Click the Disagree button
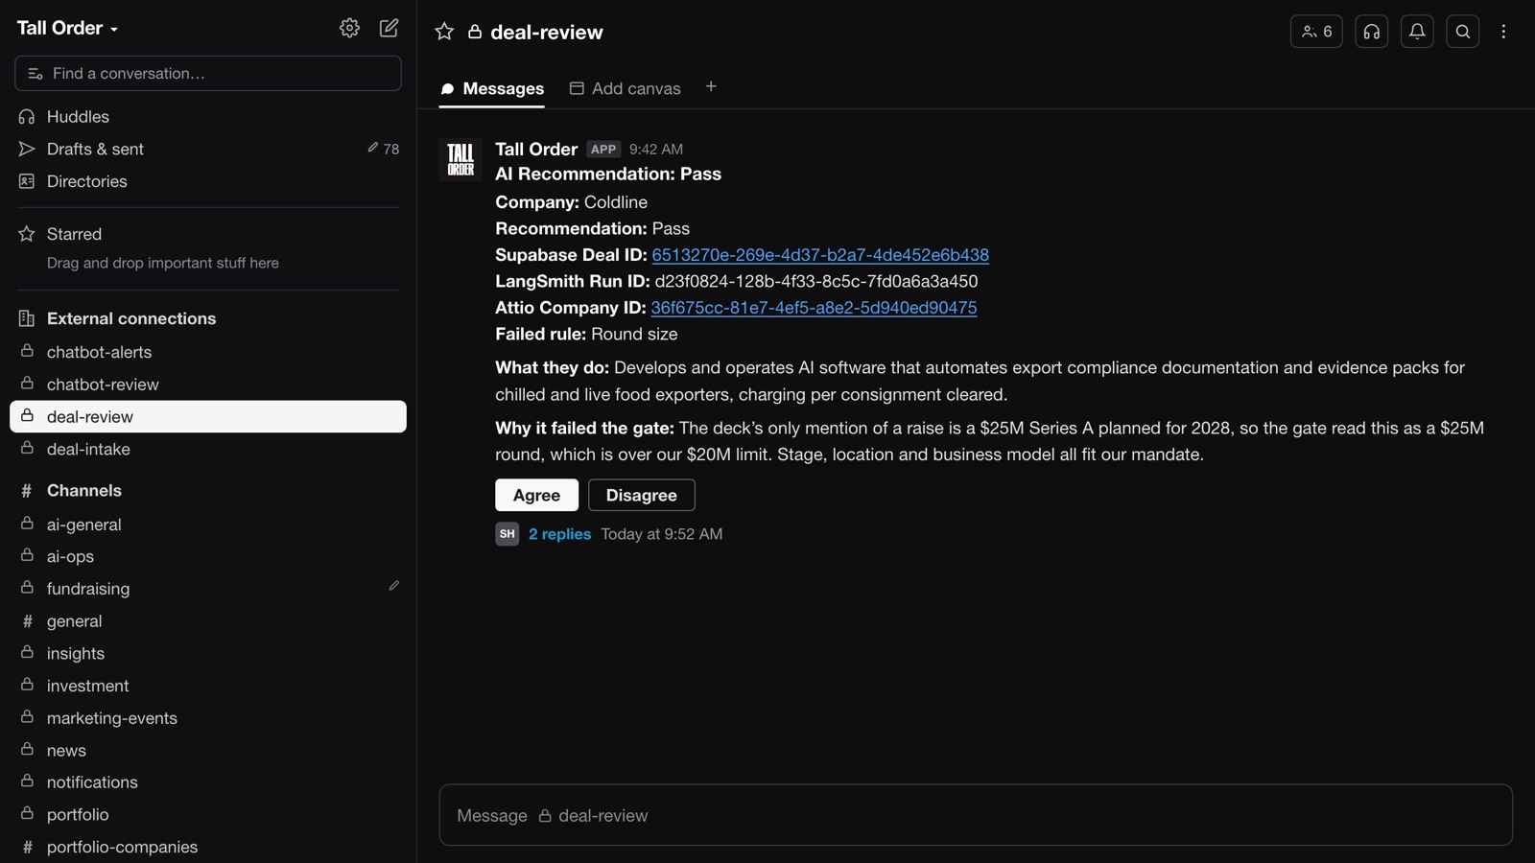Viewport: 1535px width, 863px height. (642, 495)
